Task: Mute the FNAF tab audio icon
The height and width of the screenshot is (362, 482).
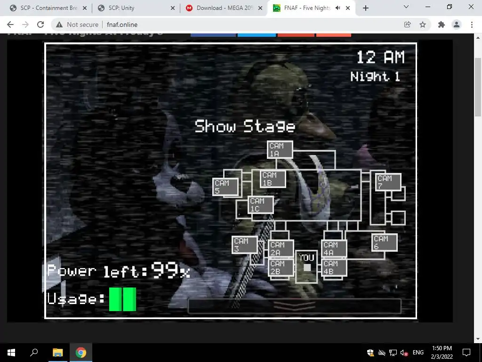Action: (337, 8)
